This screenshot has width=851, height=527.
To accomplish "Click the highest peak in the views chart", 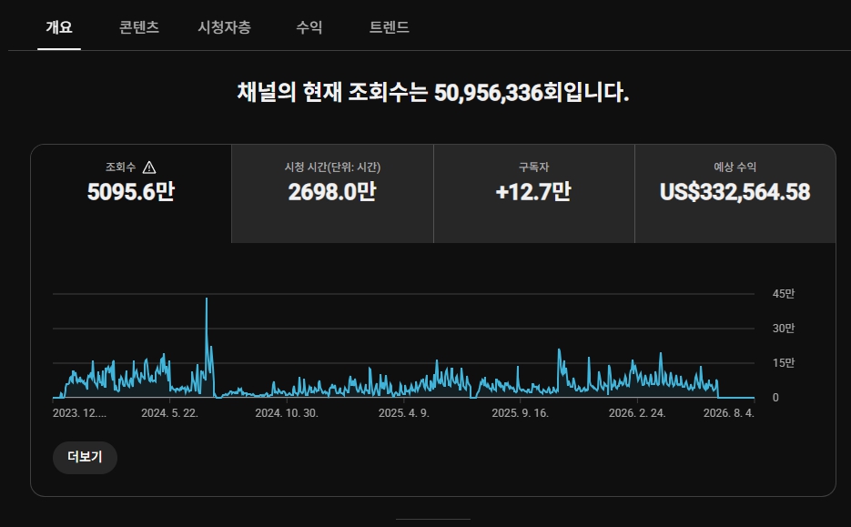I will 207,299.
